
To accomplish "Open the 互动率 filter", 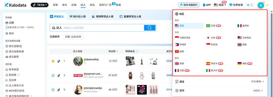I will pos(11,80).
